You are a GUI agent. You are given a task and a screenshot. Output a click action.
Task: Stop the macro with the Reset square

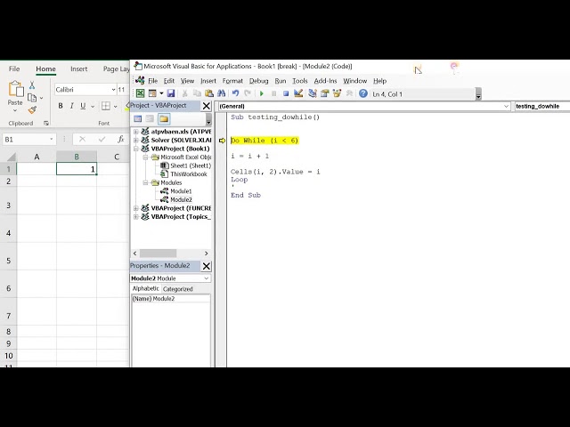tap(286, 93)
